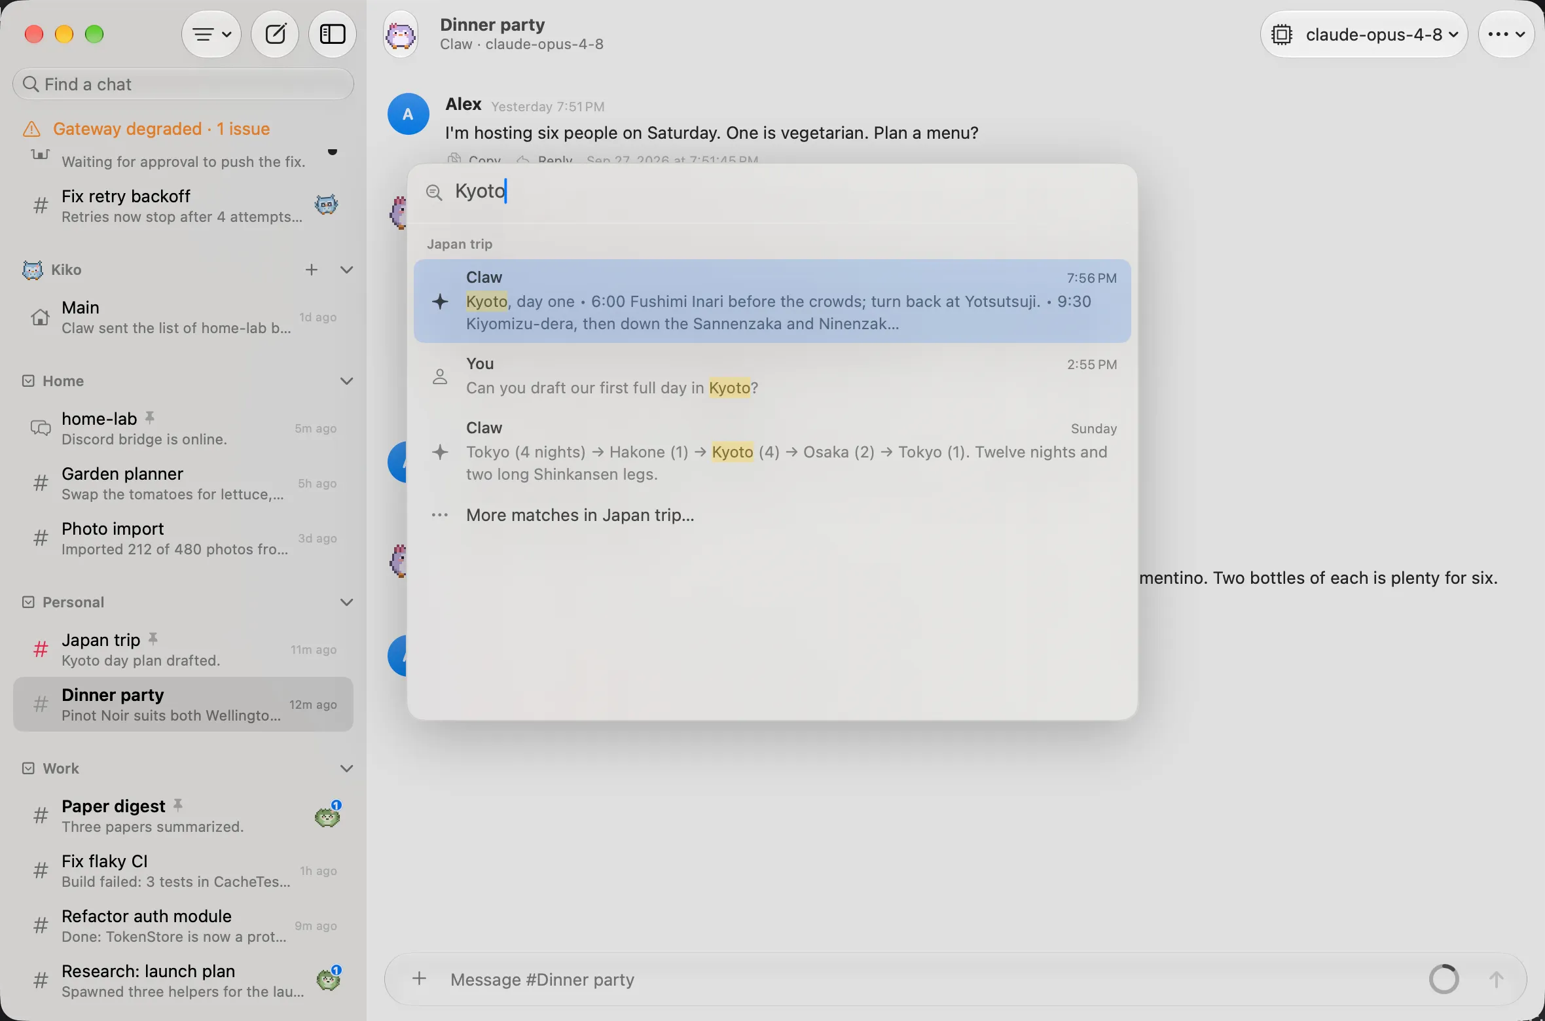Select the Dinner party channel in sidebar

point(183,705)
